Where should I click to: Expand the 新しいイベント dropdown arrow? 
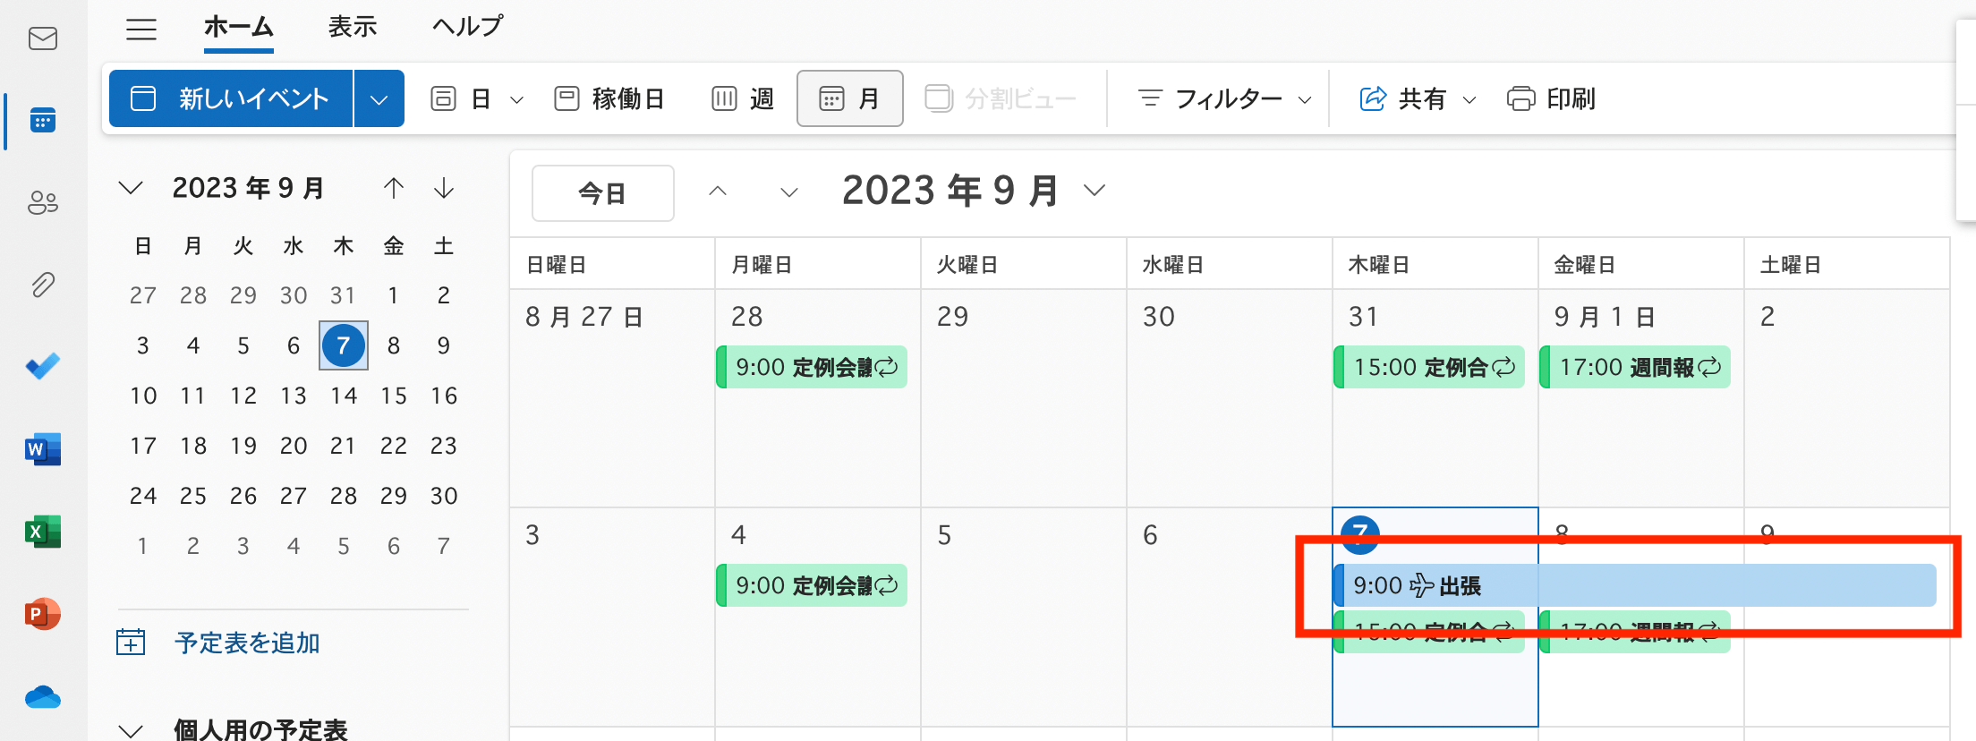379,98
